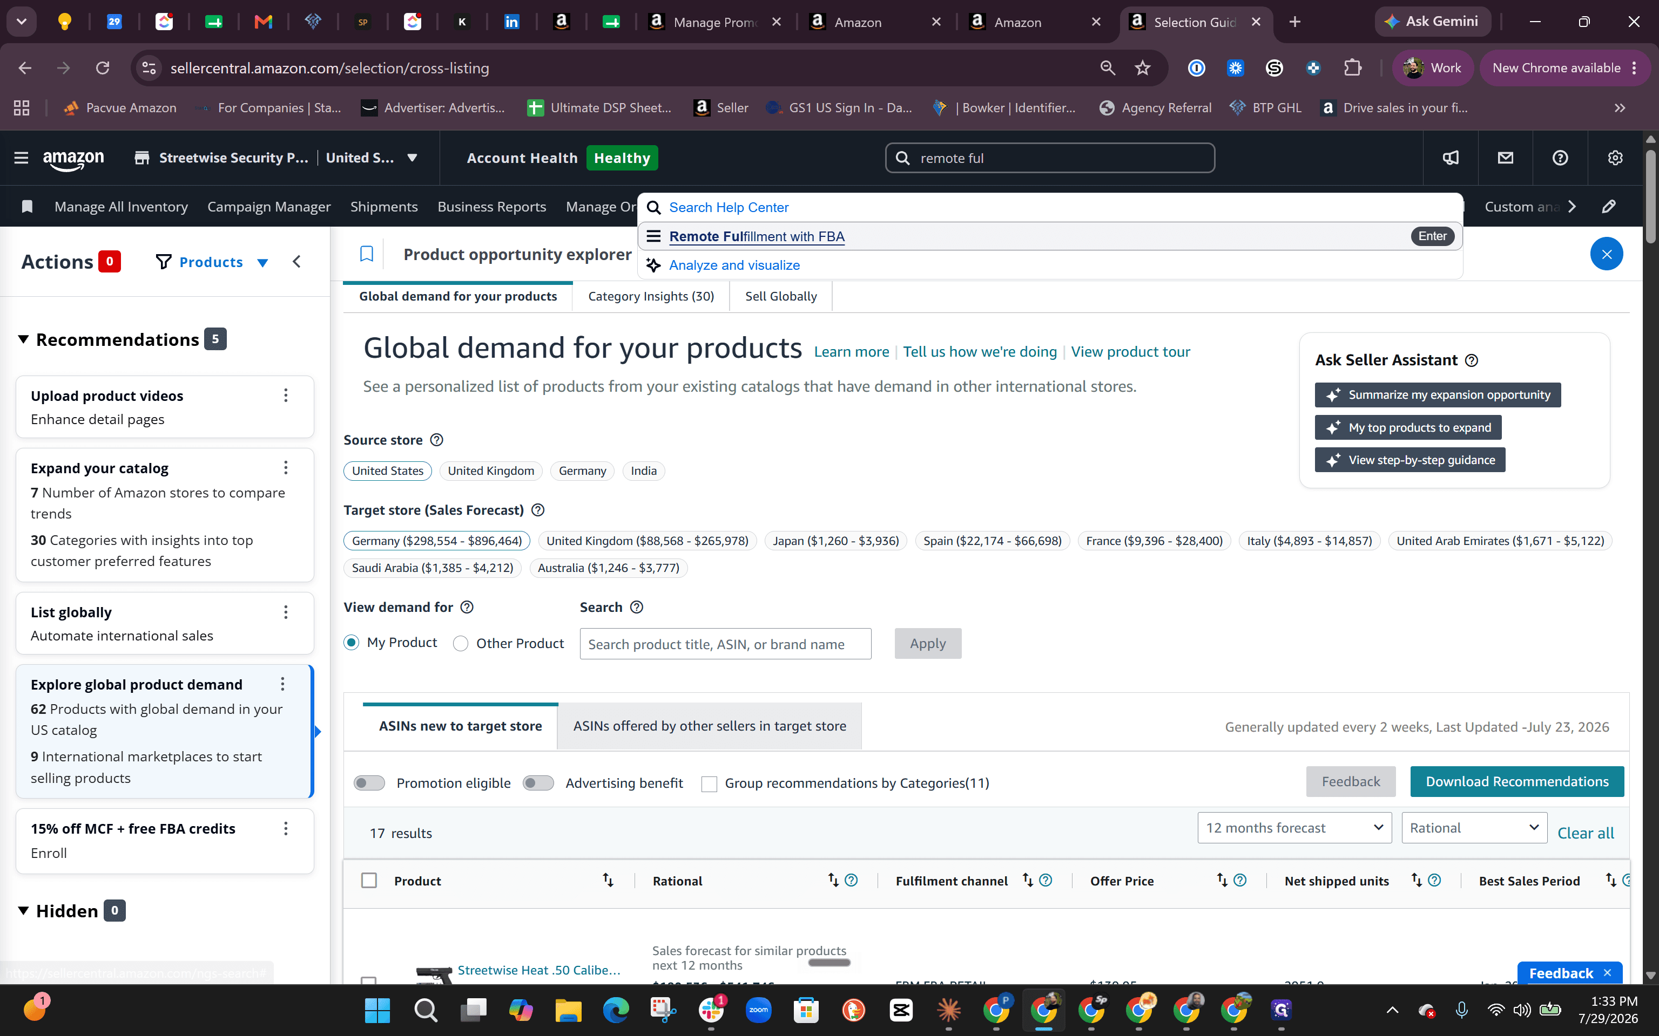
Task: Open the Settings gear icon in header
Action: [1615, 158]
